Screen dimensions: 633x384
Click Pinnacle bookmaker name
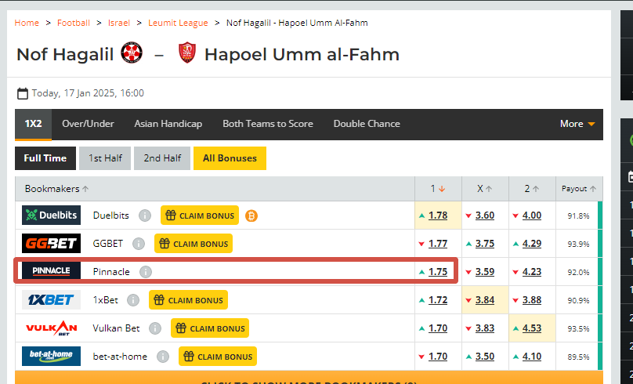click(x=111, y=272)
